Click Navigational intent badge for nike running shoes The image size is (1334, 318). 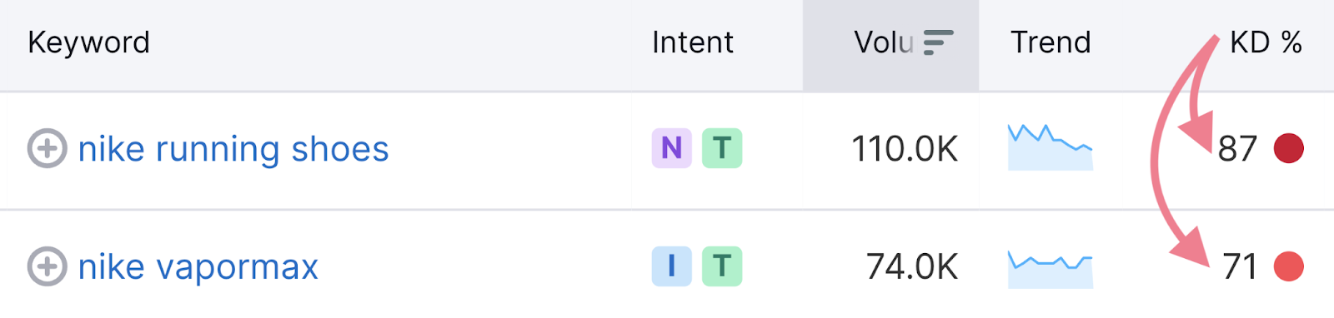pyautogui.click(x=671, y=148)
